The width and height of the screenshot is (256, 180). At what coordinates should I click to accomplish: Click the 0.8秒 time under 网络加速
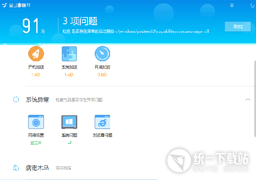pyautogui.click(x=102, y=74)
